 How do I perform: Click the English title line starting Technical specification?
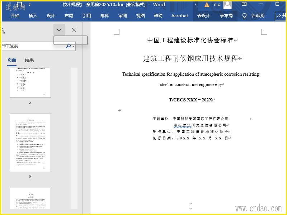tap(190, 74)
